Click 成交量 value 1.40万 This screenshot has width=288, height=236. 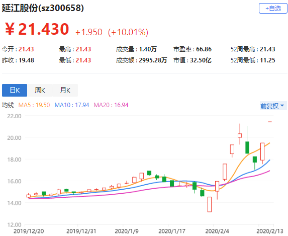pos(148,49)
